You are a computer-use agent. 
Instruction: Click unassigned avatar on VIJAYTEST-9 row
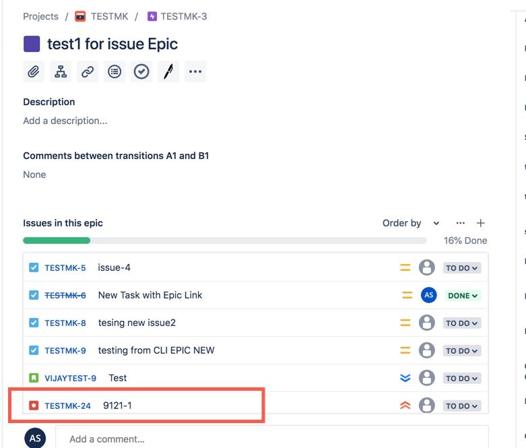tap(427, 378)
